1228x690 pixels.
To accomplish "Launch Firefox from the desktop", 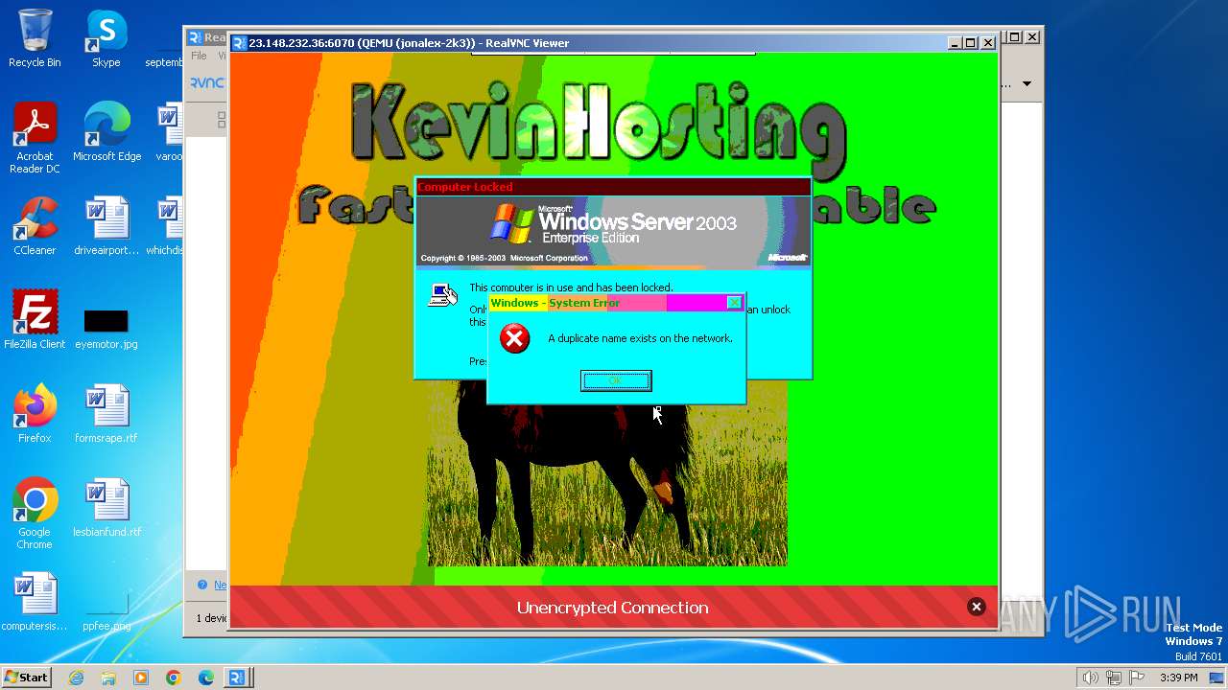I will 35,414.
